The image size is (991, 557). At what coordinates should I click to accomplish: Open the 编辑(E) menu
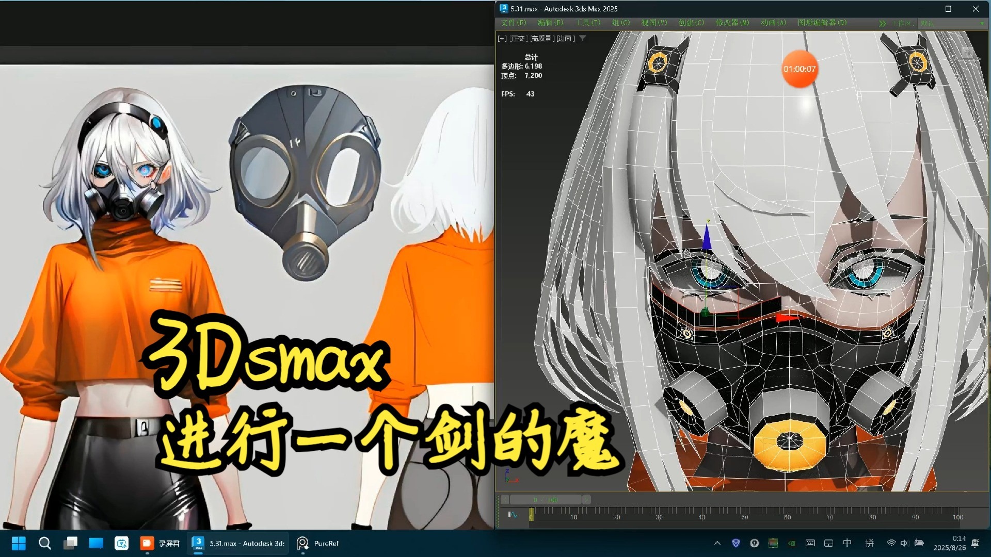click(x=550, y=23)
